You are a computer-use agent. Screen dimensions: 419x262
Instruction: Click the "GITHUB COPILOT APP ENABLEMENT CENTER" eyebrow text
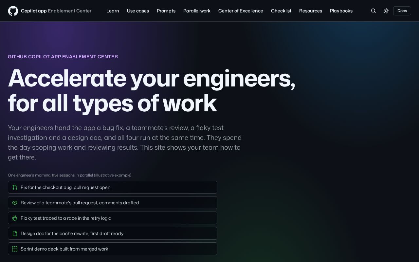pyautogui.click(x=63, y=57)
